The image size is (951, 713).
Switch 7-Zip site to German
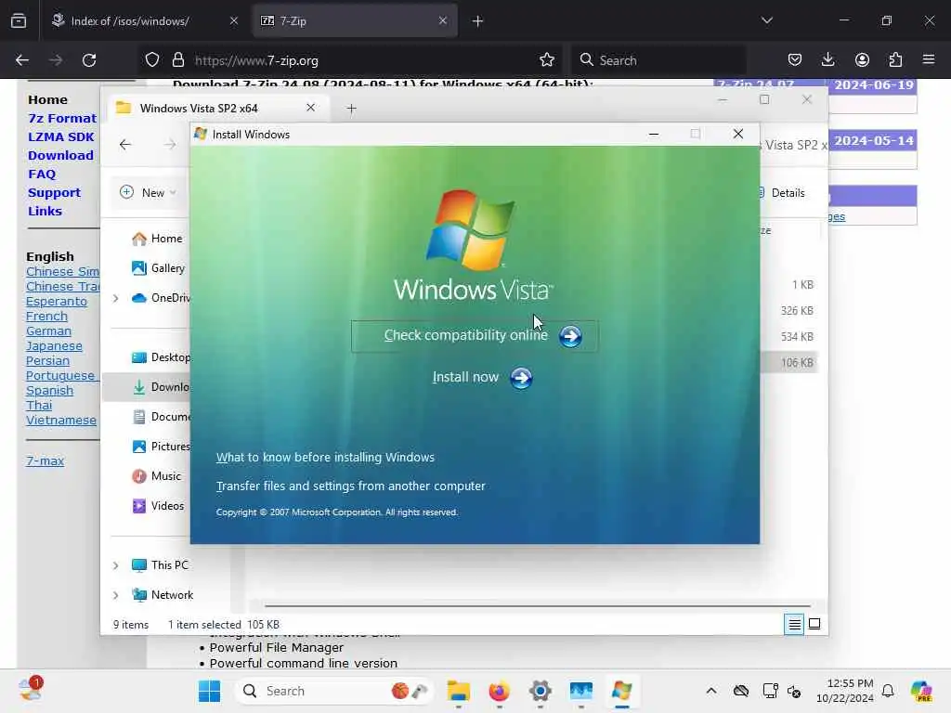[x=48, y=331]
